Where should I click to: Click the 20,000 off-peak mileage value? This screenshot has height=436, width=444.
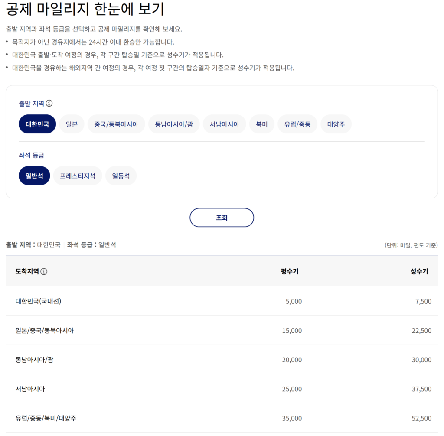click(x=292, y=360)
